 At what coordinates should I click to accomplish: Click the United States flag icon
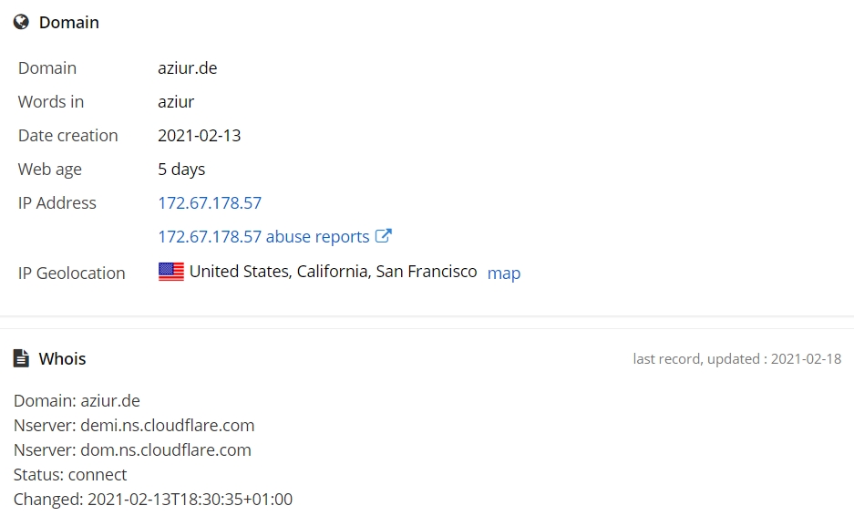point(171,272)
